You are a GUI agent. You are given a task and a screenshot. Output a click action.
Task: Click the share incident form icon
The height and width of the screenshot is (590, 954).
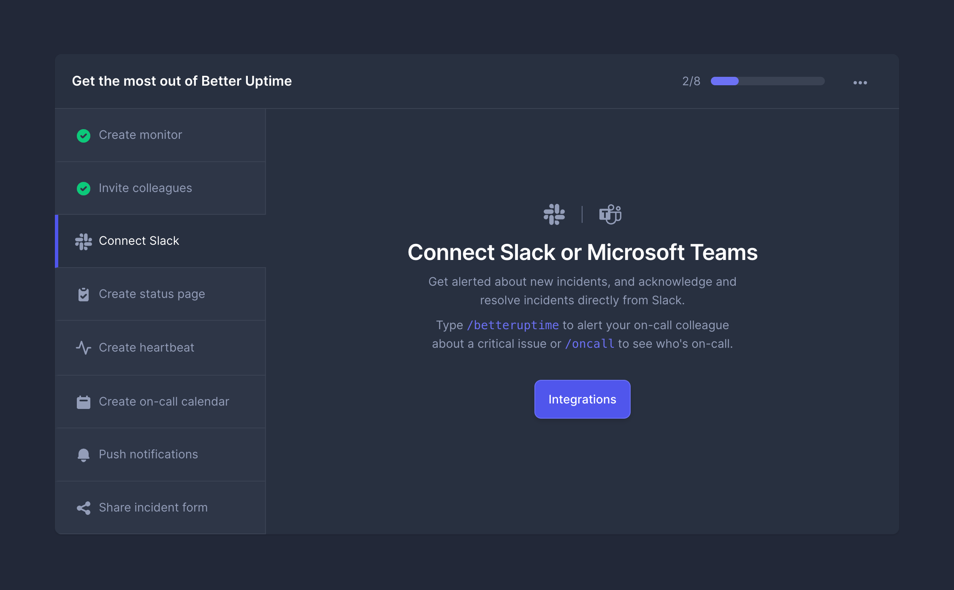[x=84, y=508]
